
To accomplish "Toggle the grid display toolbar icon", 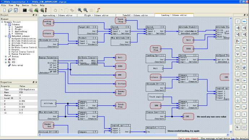I will (91, 10).
